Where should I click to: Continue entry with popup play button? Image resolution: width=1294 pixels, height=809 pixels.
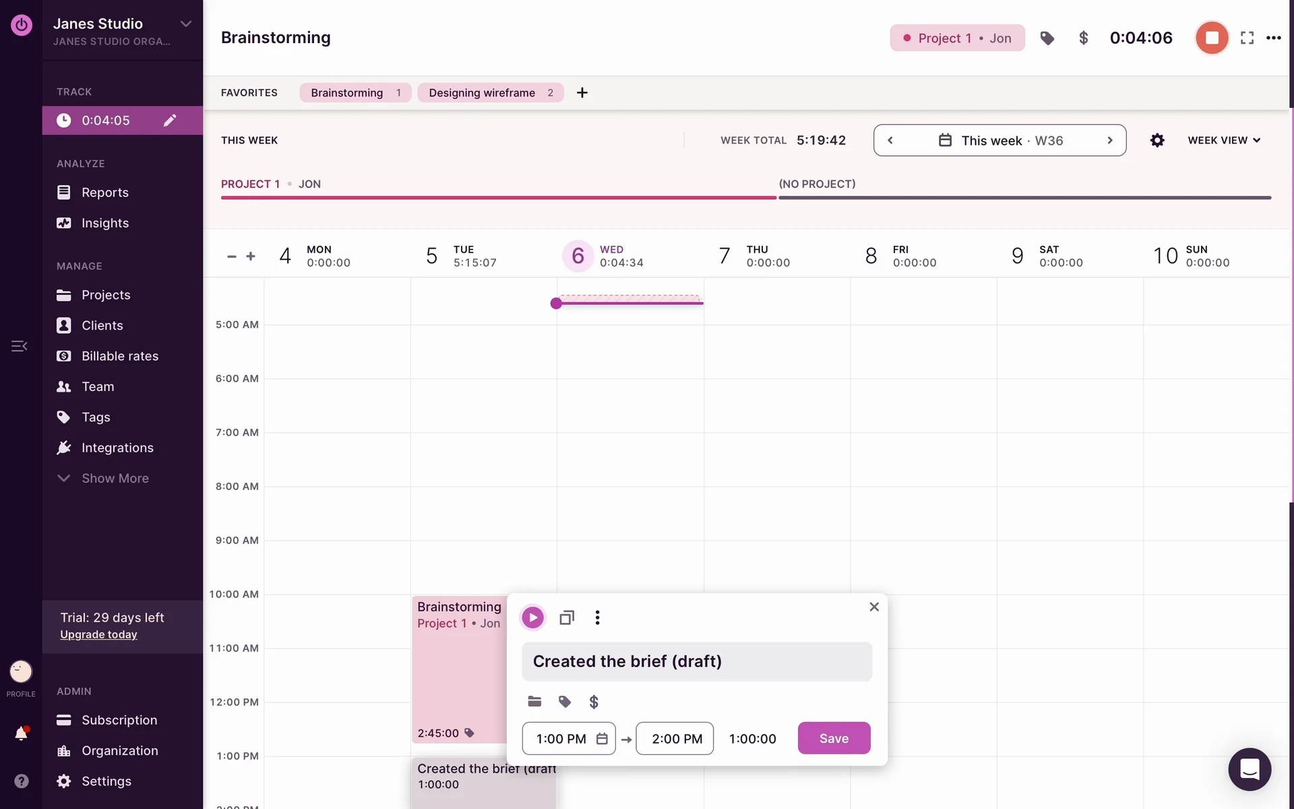[532, 618]
